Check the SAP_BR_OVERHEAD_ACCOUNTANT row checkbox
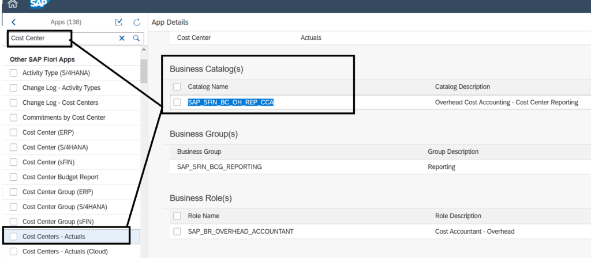 (x=177, y=232)
